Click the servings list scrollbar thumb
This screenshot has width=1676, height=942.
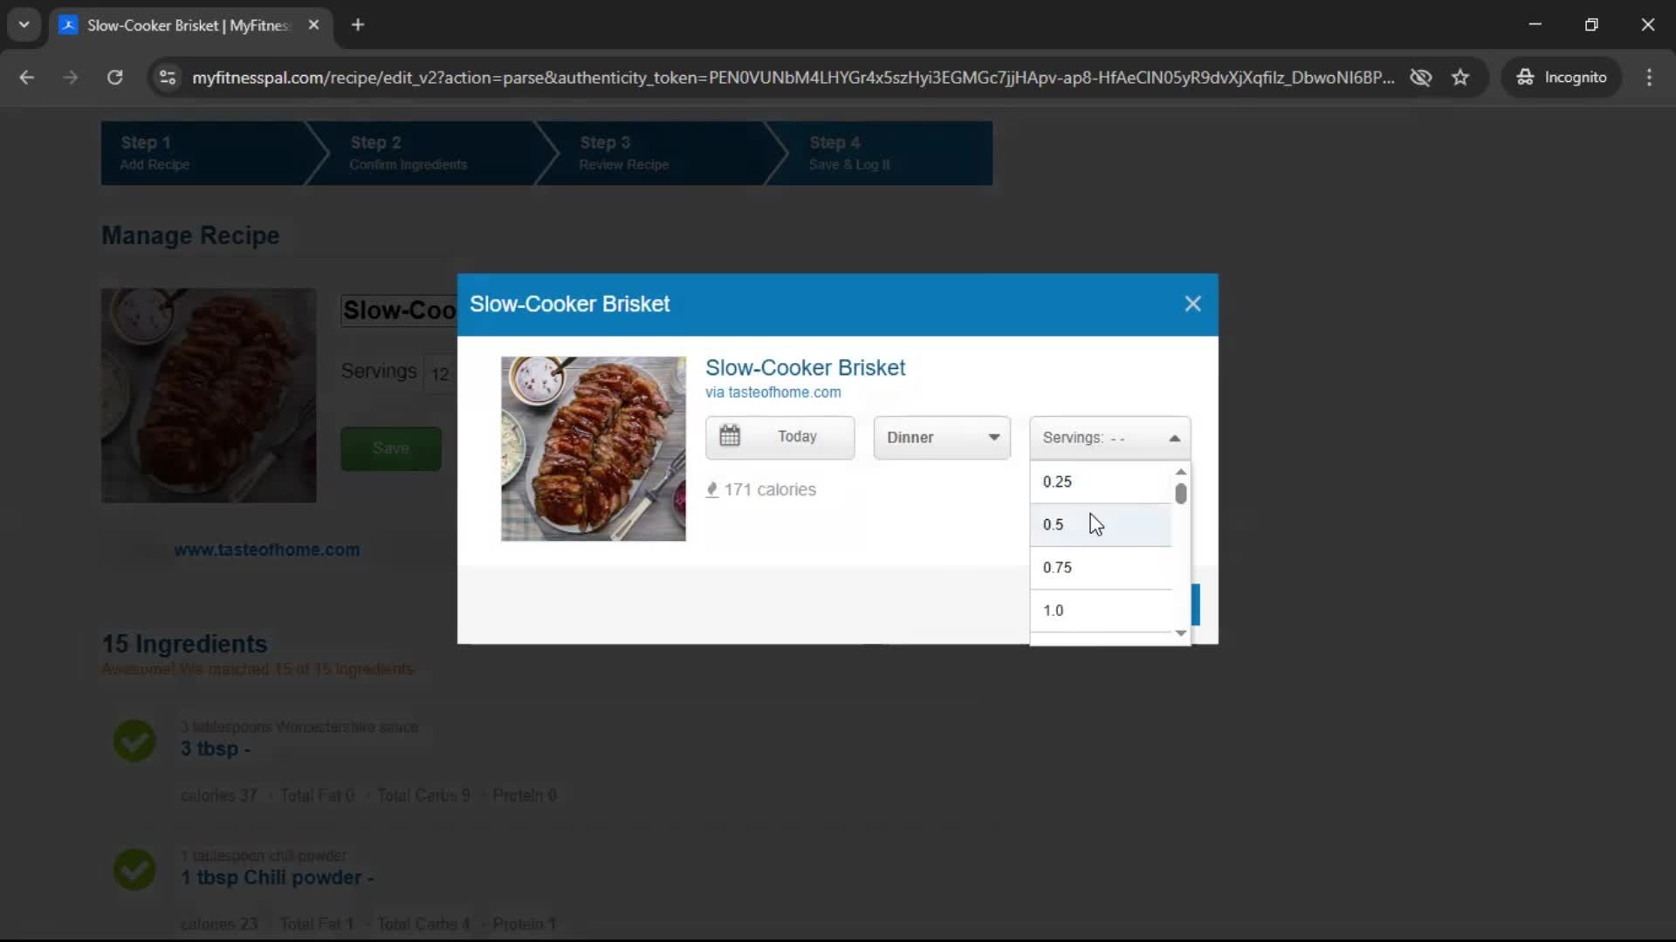coord(1181,494)
